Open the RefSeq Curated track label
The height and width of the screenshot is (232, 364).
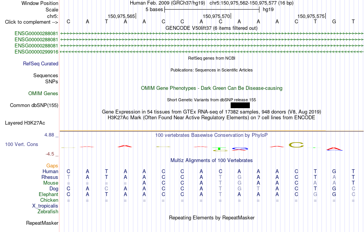pyautogui.click(x=41, y=64)
